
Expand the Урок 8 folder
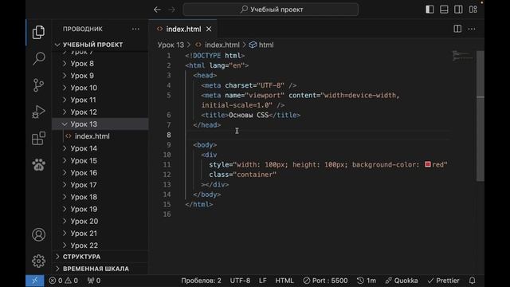tap(100, 64)
